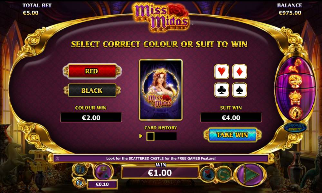Toggle the Super Bet badge

[295, 128]
